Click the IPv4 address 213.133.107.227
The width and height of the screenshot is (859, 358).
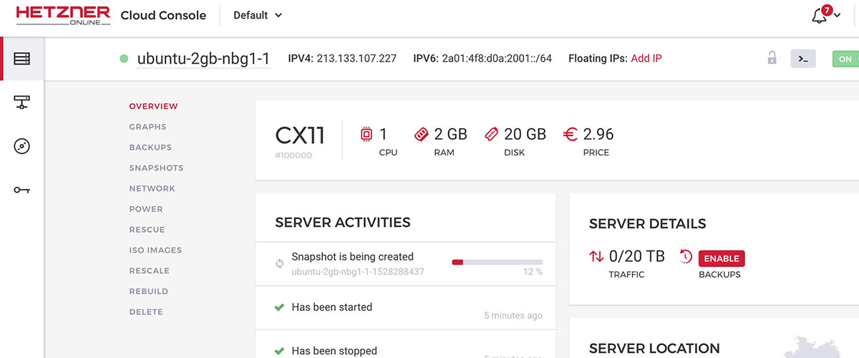[356, 58]
